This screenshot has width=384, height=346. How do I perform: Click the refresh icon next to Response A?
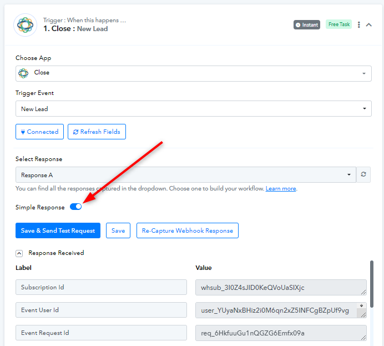coord(363,174)
